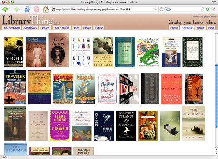This screenshot has height=159, width=218.
Task: Reload the page with the blue refresh icon
Action: pos(27,10)
